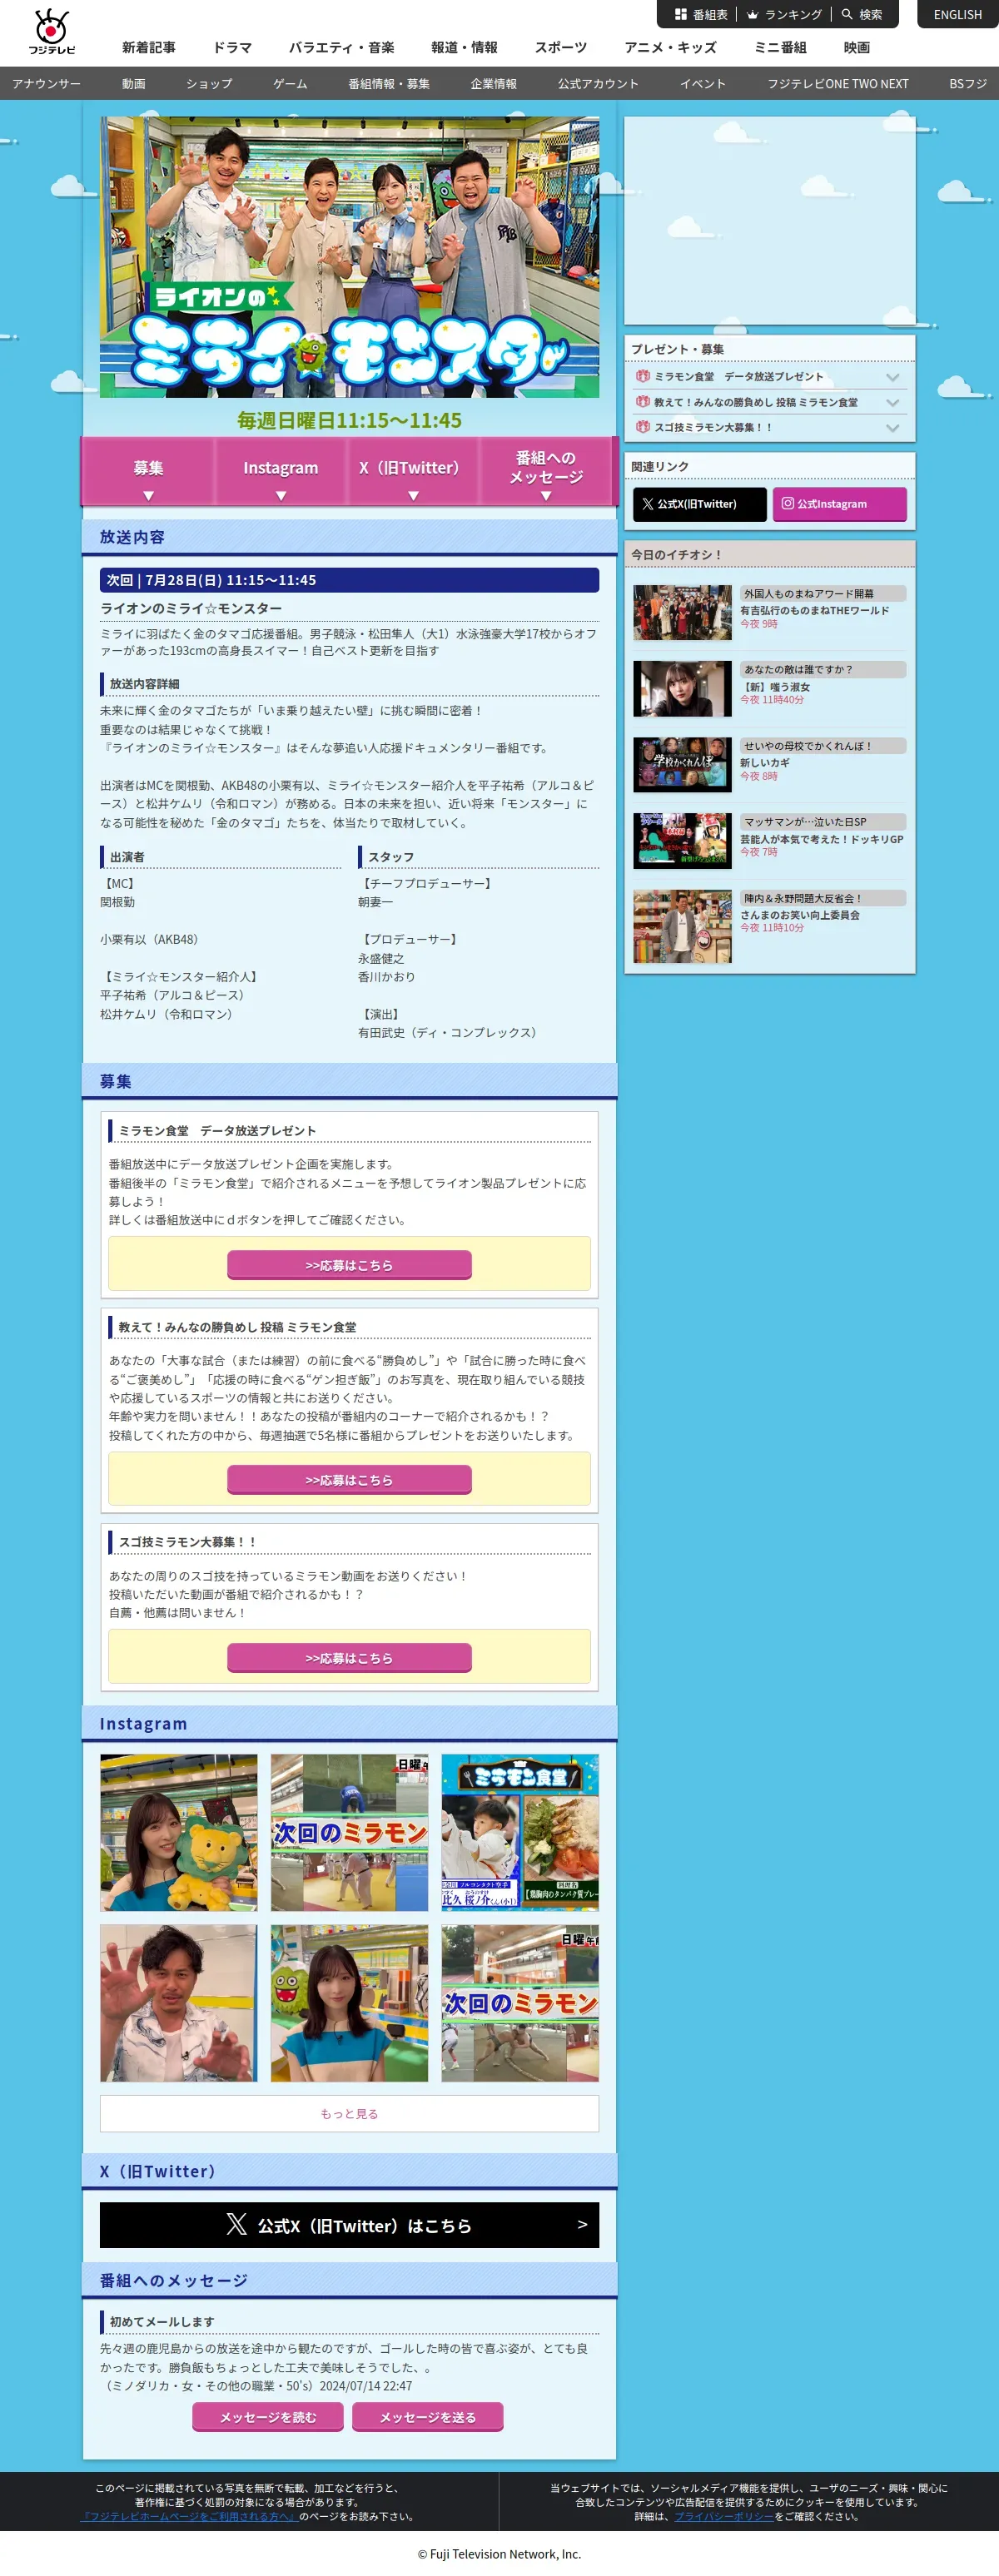Go to ゲーム page
The width and height of the screenshot is (999, 2576).
290,84
